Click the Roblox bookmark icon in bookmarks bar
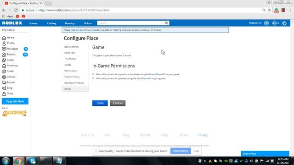Screen dimensions: 294x165 tap(17, 16)
